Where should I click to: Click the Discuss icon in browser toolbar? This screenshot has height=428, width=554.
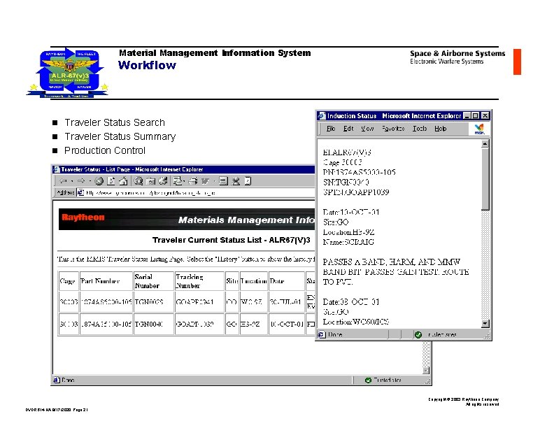point(223,181)
